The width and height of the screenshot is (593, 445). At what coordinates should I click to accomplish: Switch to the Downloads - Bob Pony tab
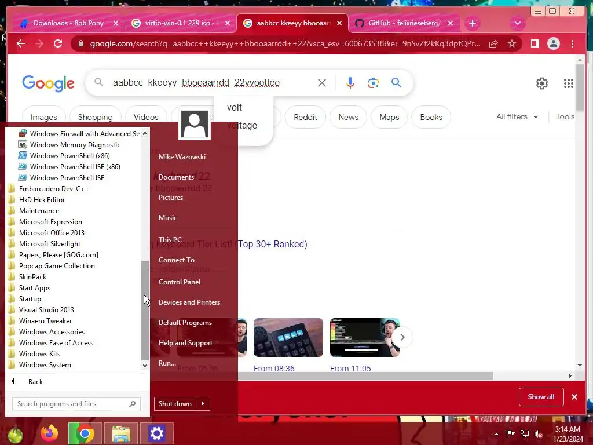click(x=68, y=23)
